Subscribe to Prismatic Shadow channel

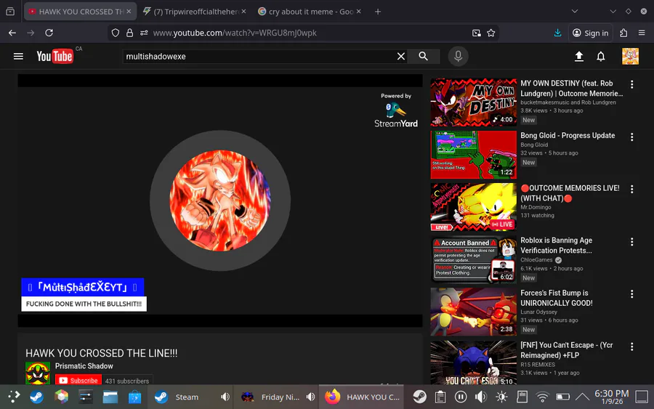point(78,381)
